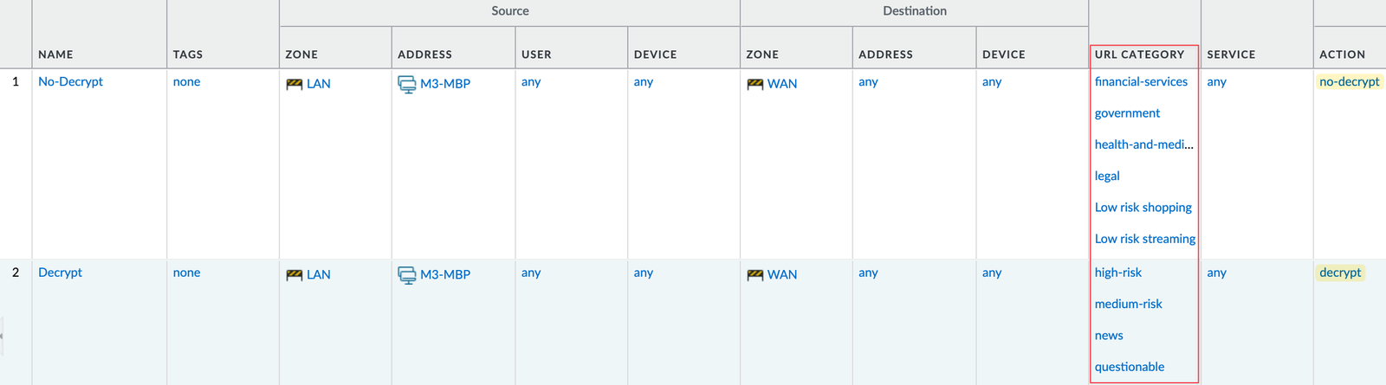Sort by the NAME column header
The width and height of the screenshot is (1386, 385).
tap(55, 55)
